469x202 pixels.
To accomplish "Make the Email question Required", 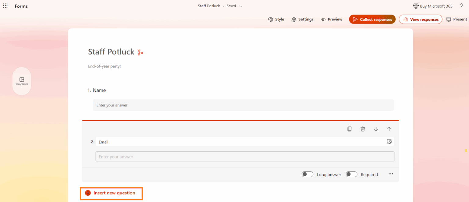I will tap(351, 174).
